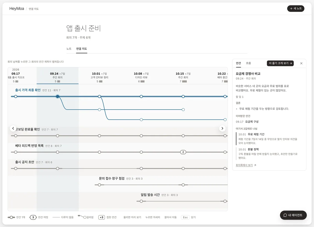This screenshot has height=227, width=314.
Task: Click the Esc key hint in legend
Action: pos(185,217)
